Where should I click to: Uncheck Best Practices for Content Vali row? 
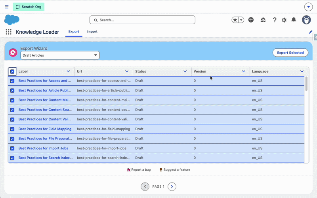point(12,120)
